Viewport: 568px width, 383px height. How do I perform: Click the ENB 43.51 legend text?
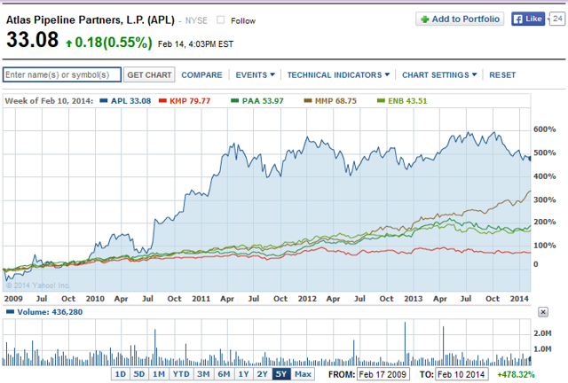(407, 101)
